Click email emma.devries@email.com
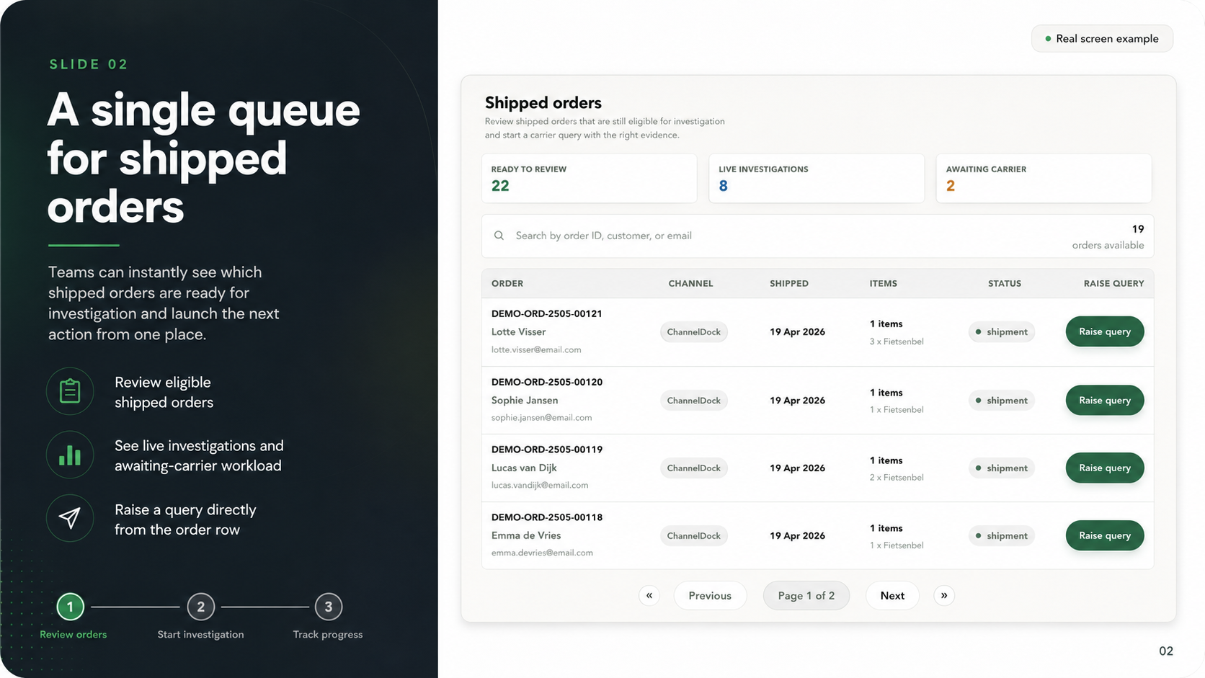1205x678 pixels. (542, 553)
